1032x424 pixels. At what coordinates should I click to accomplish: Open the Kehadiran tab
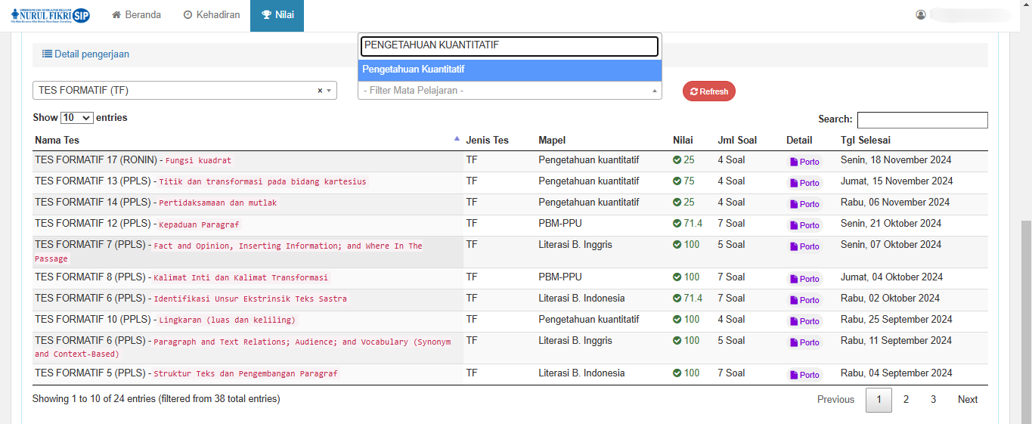click(212, 15)
